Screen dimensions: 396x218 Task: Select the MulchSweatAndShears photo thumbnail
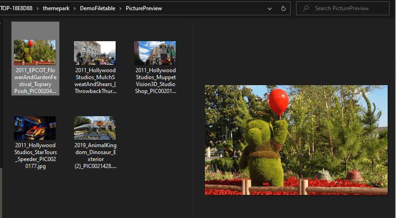tap(95, 53)
